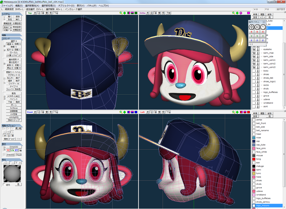Show the body object via visibility box

coord(254,71)
